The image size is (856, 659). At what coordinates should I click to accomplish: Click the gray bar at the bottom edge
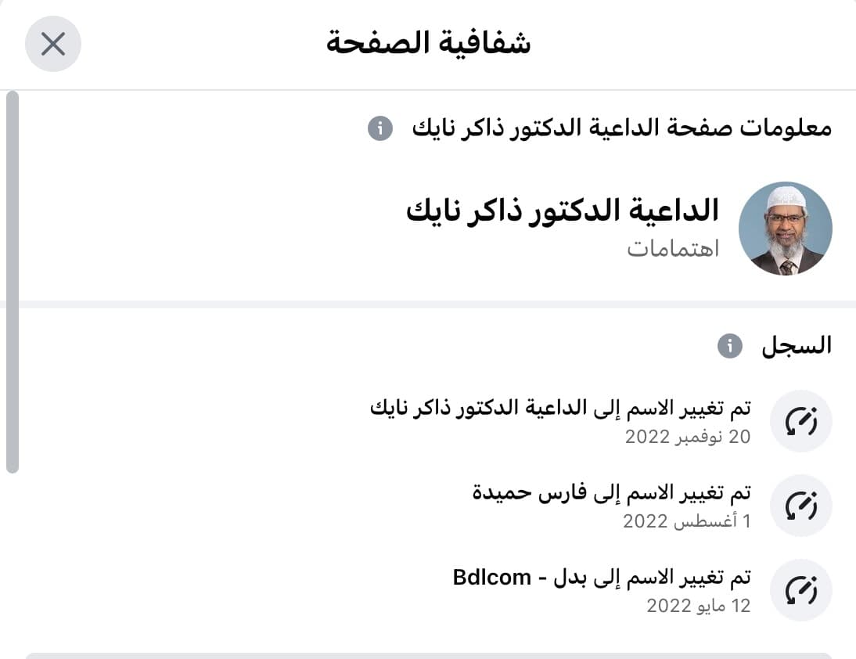[x=428, y=656]
